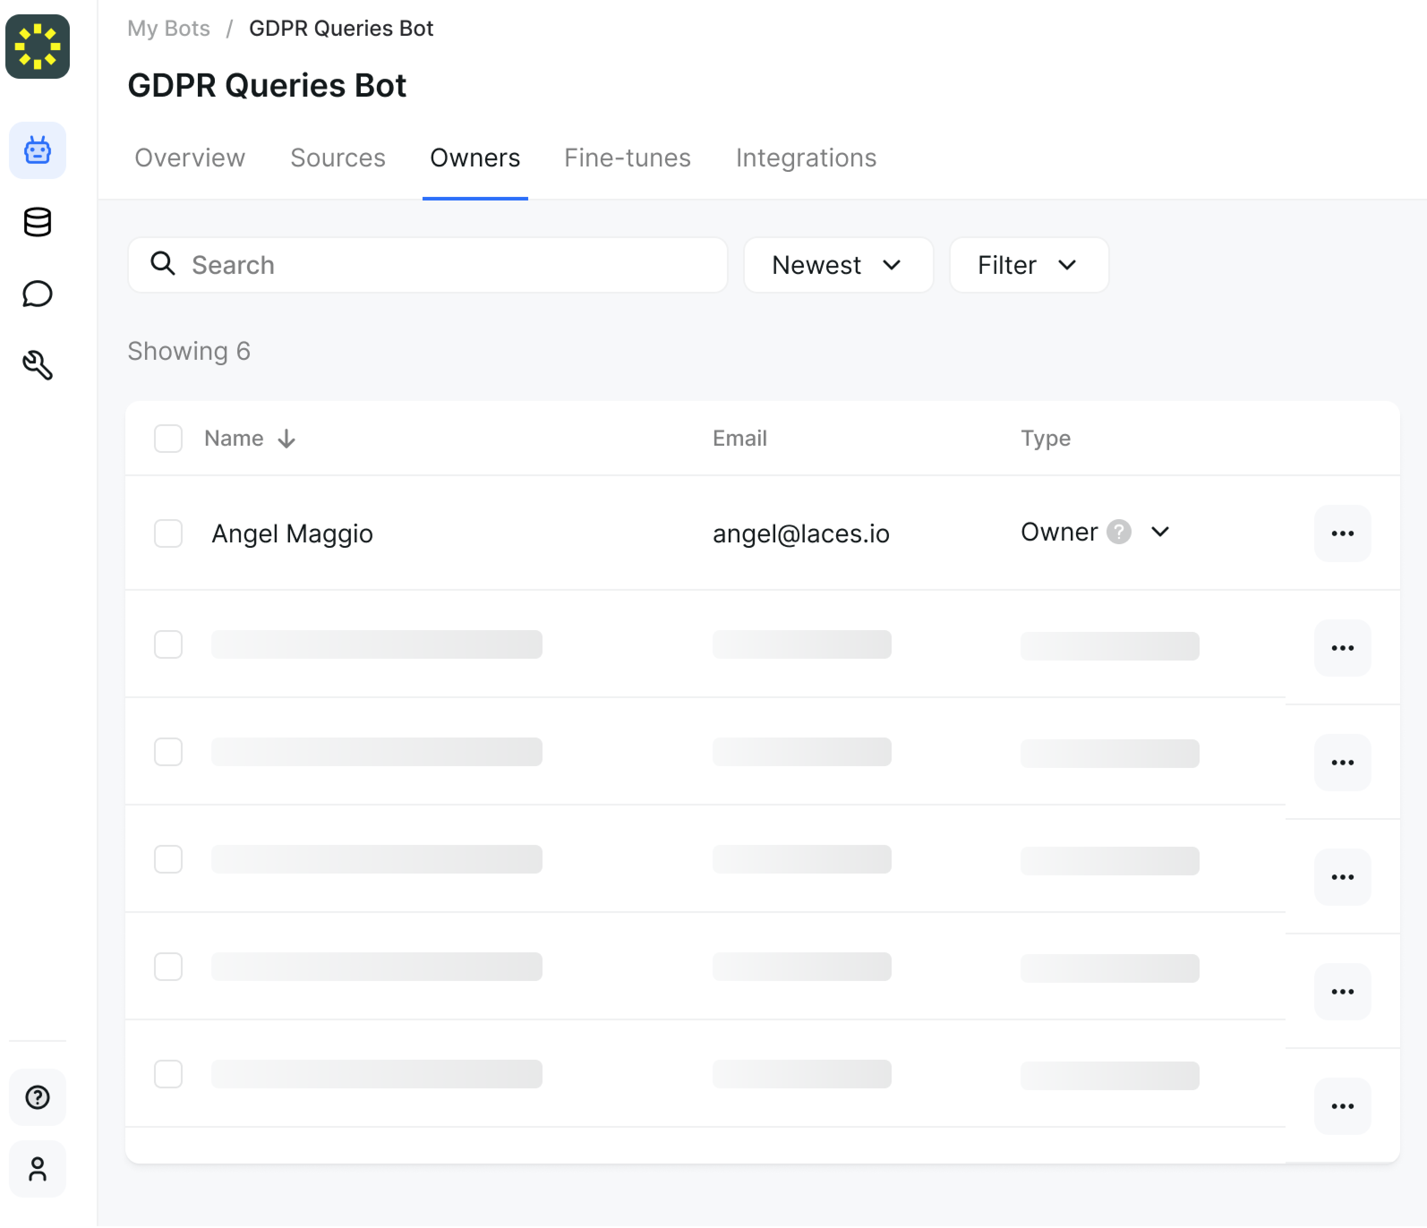Viewport: 1427px width, 1228px height.
Task: Click the Owner type help tooltip icon
Action: point(1119,532)
